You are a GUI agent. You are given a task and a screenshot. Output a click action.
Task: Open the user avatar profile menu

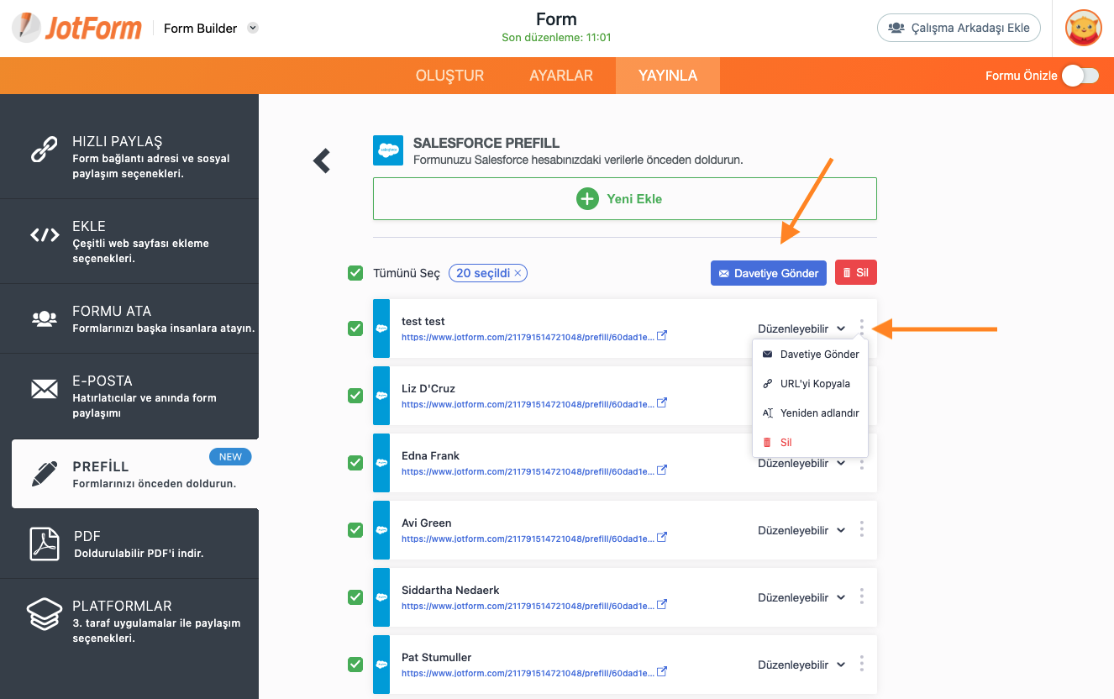[x=1083, y=28]
